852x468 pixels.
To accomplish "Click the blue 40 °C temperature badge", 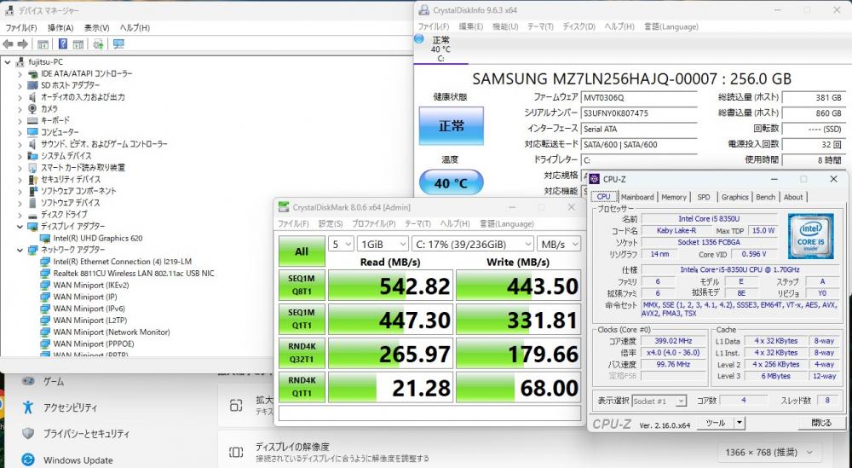I will tap(451, 182).
